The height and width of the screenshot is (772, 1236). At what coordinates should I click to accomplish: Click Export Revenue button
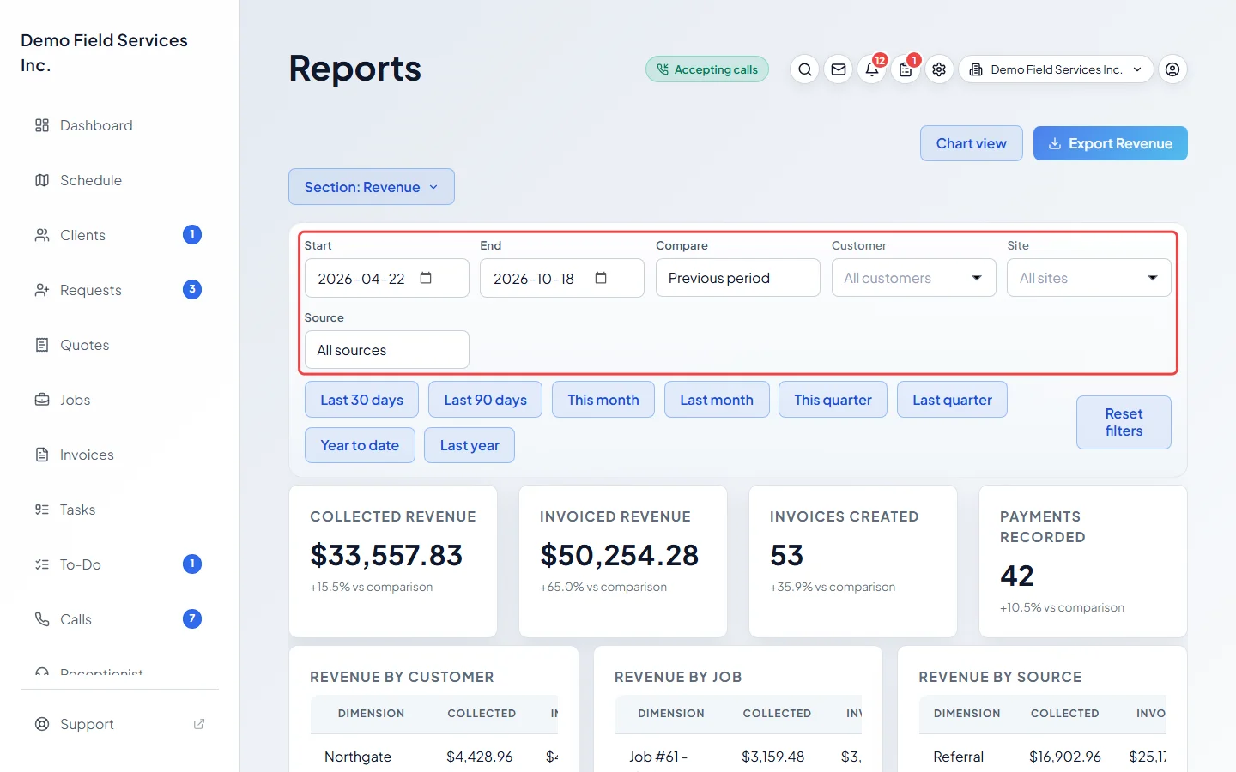point(1111,143)
